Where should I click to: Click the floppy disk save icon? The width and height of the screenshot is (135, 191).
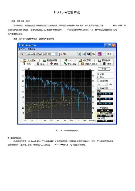[88, 54]
